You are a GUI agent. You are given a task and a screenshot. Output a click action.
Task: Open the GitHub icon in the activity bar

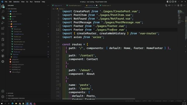pos(3,56)
